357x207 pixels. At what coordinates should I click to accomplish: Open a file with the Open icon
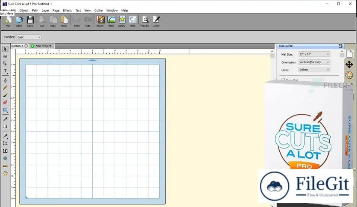(19, 21)
